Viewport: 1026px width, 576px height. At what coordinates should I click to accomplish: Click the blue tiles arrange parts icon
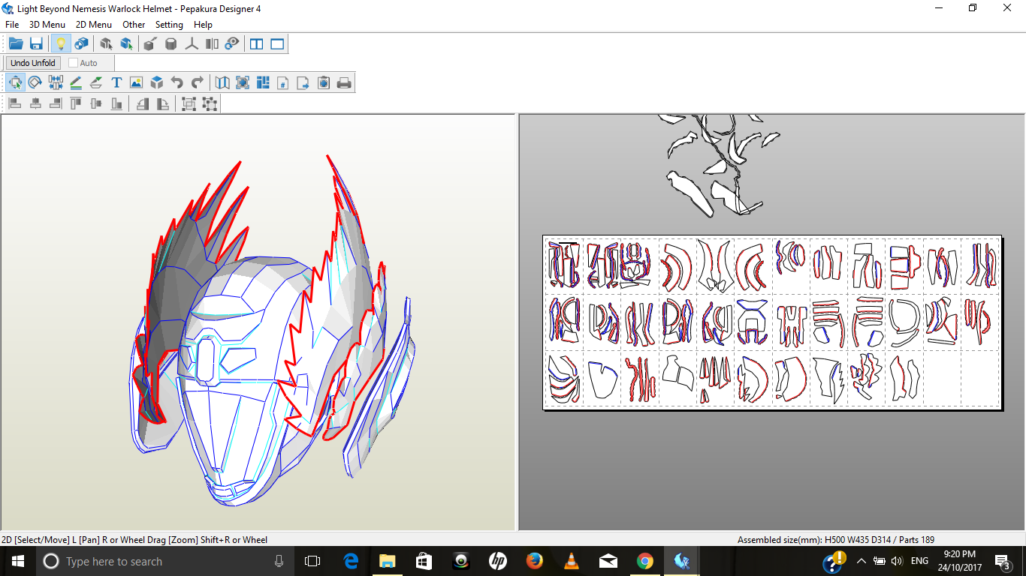tap(263, 82)
